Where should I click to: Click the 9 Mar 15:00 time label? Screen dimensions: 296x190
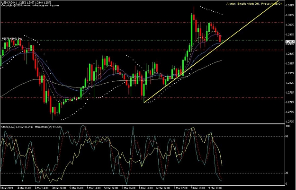(x=198, y=188)
